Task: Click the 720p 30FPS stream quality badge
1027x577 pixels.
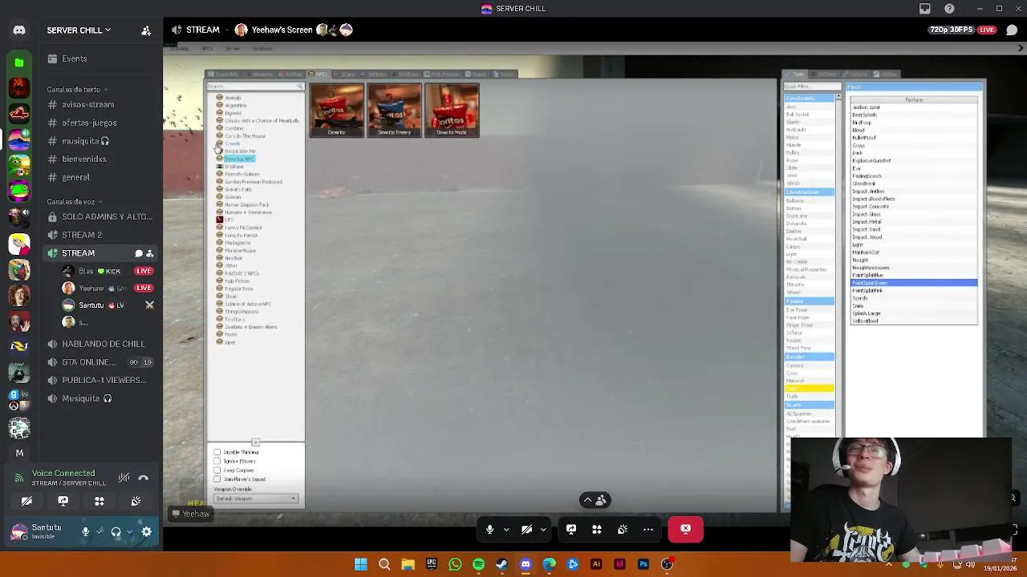Action: tap(951, 30)
